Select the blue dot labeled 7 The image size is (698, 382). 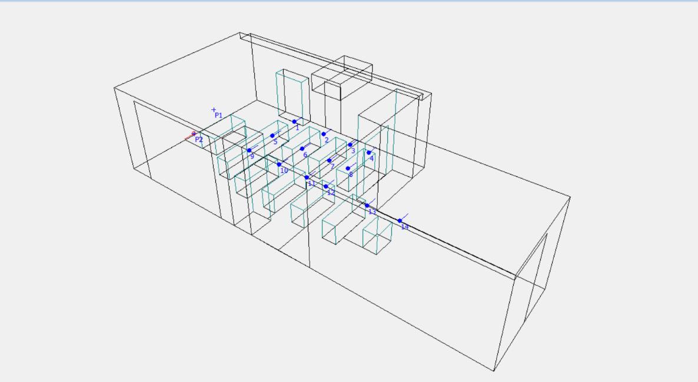330,160
